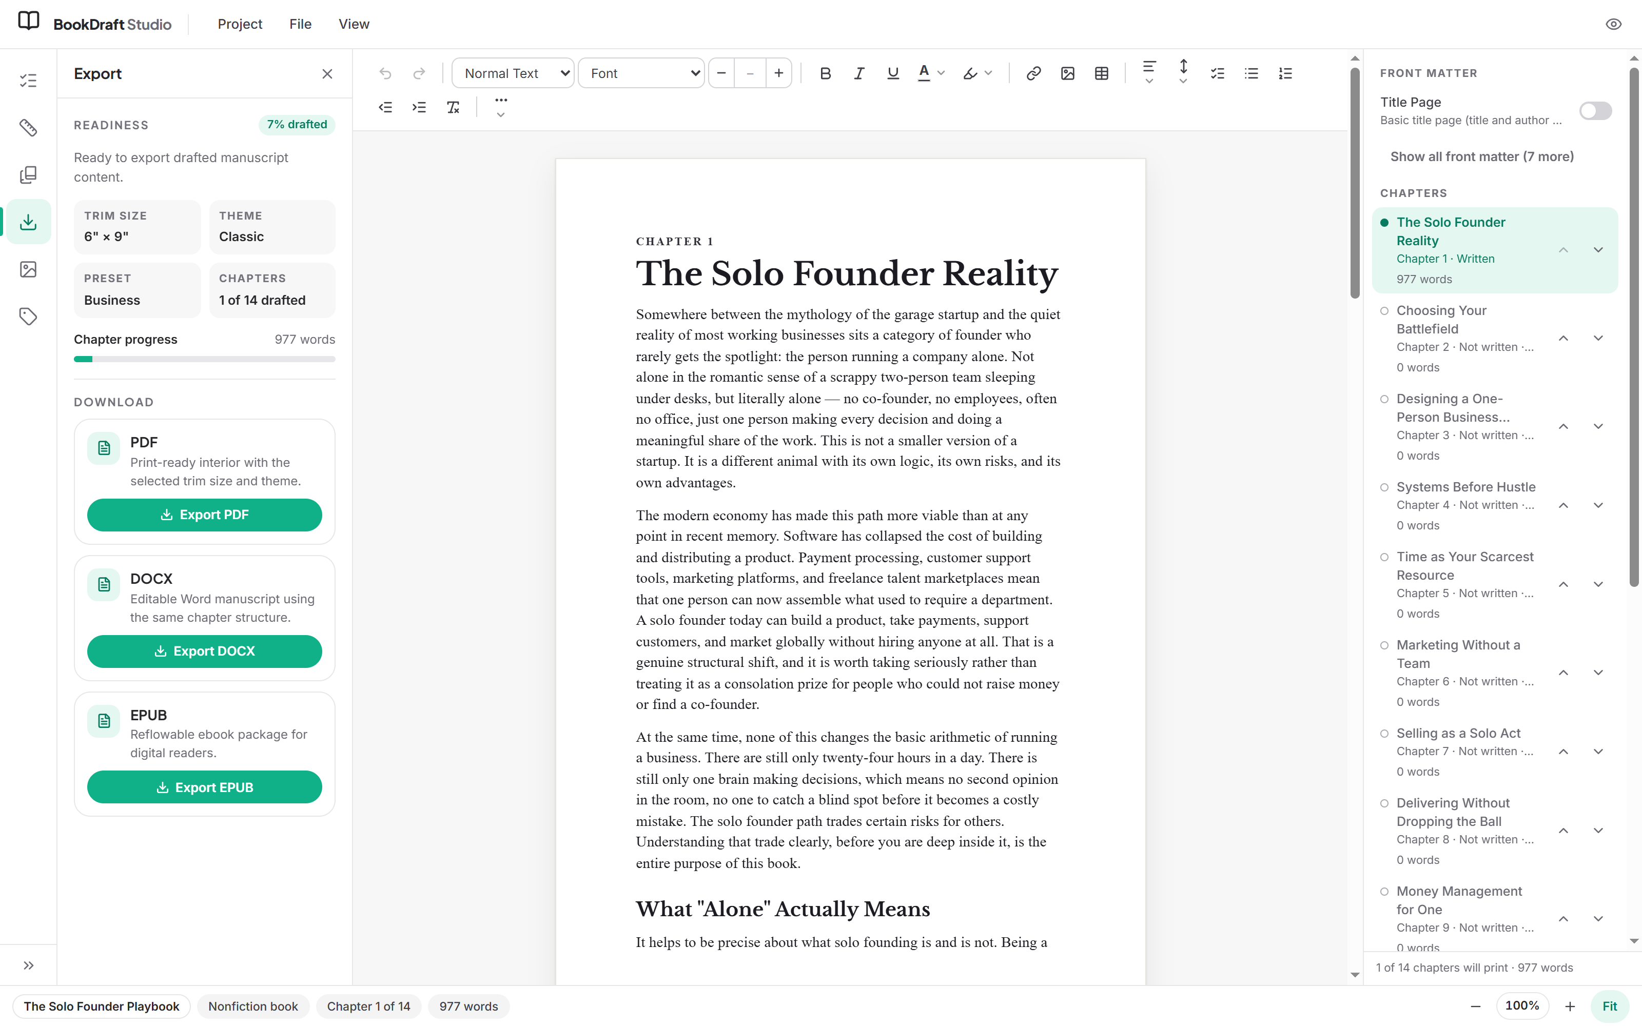Toggle underline formatting

[893, 73]
